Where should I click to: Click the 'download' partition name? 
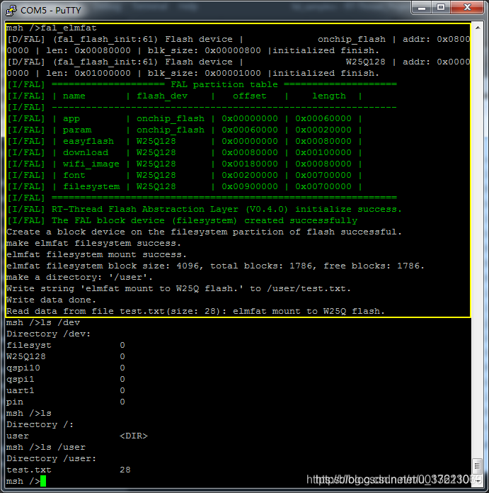86,152
